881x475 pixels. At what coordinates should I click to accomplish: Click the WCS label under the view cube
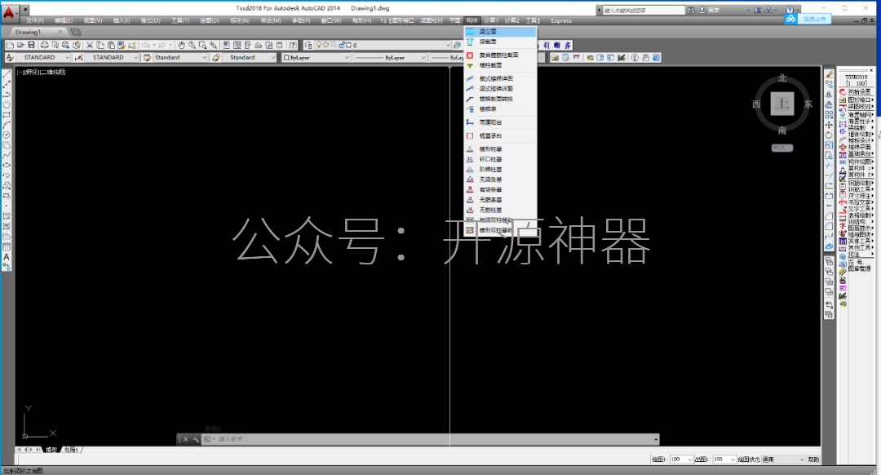pos(782,148)
